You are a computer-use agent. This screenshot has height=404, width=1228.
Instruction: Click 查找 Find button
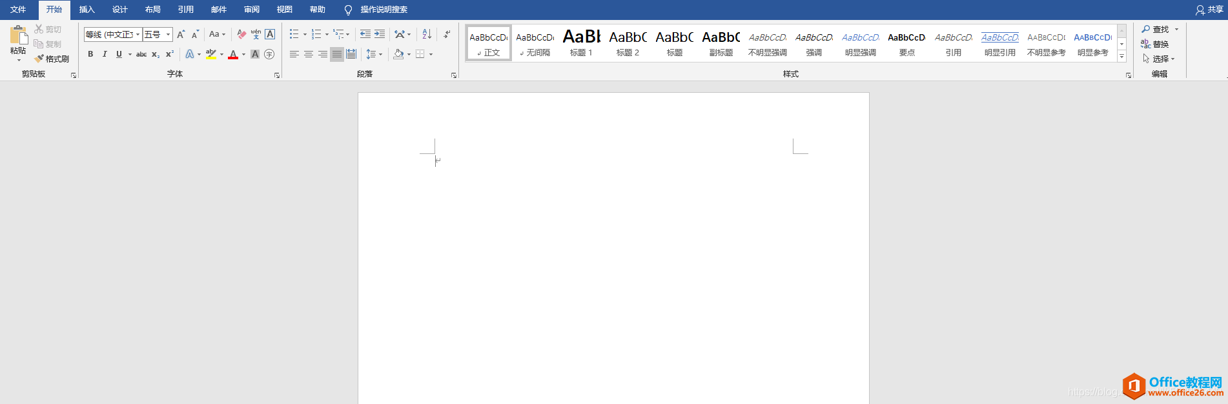point(1155,29)
